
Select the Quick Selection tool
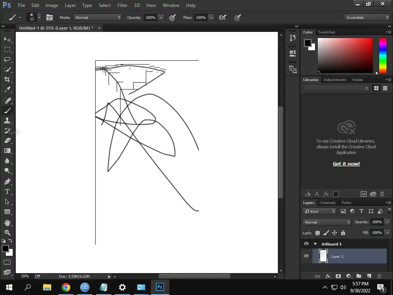tap(7, 70)
